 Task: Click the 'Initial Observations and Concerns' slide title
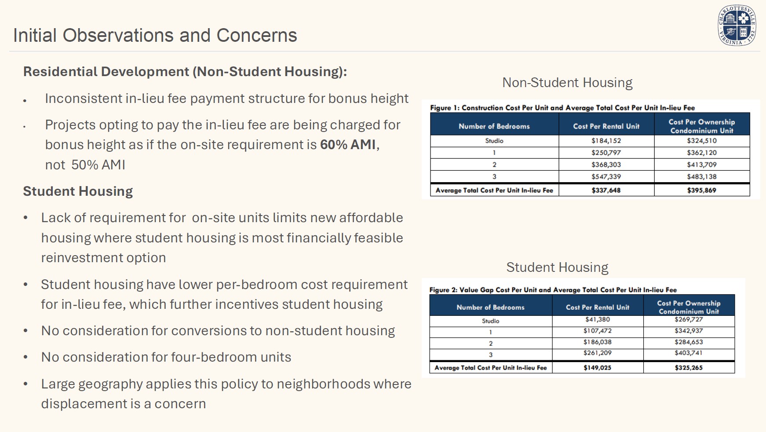click(155, 36)
